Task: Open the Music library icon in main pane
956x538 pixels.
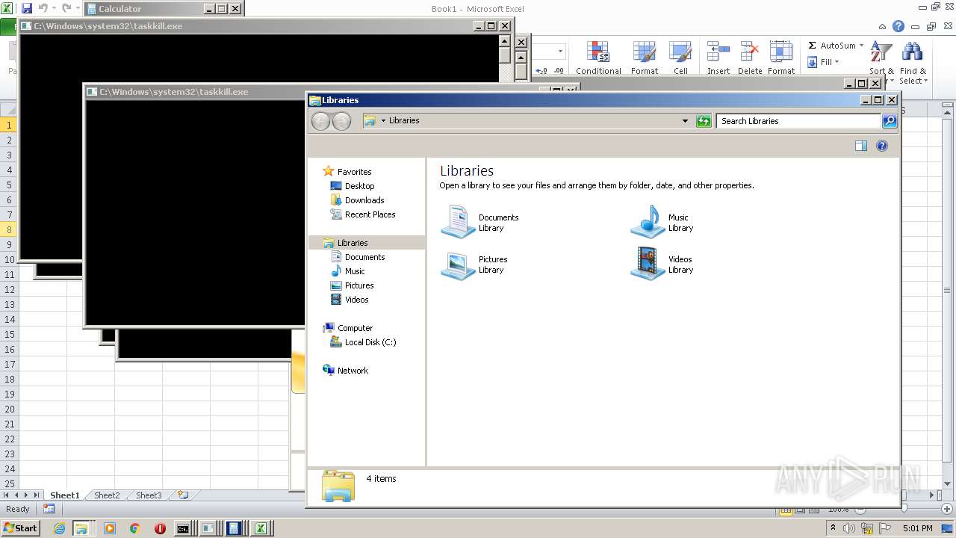Action: click(x=648, y=222)
